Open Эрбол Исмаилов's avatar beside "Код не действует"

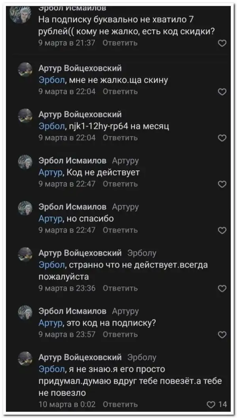(x=25, y=162)
